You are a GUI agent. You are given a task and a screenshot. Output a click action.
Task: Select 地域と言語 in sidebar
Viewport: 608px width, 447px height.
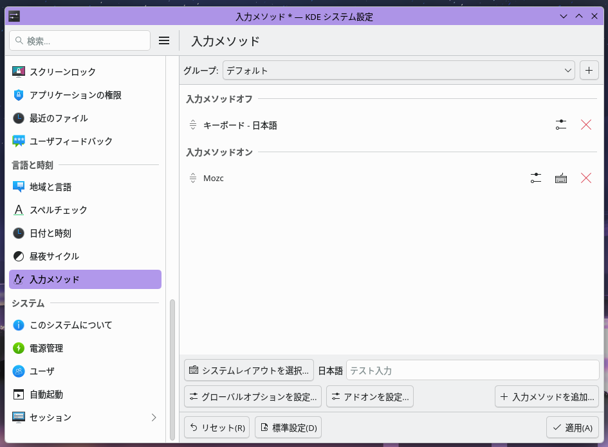pos(50,187)
